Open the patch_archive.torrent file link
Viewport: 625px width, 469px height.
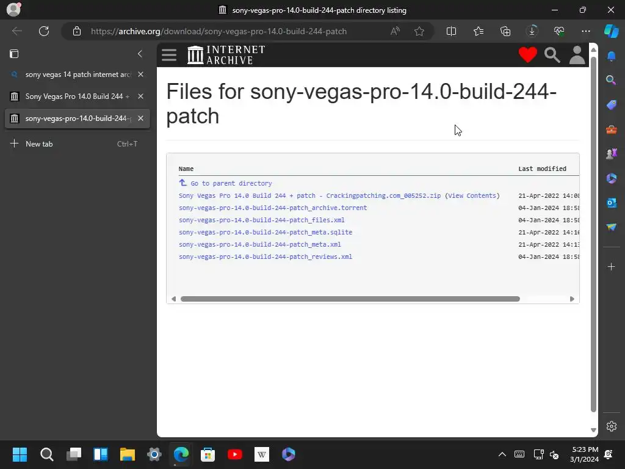coord(273,208)
